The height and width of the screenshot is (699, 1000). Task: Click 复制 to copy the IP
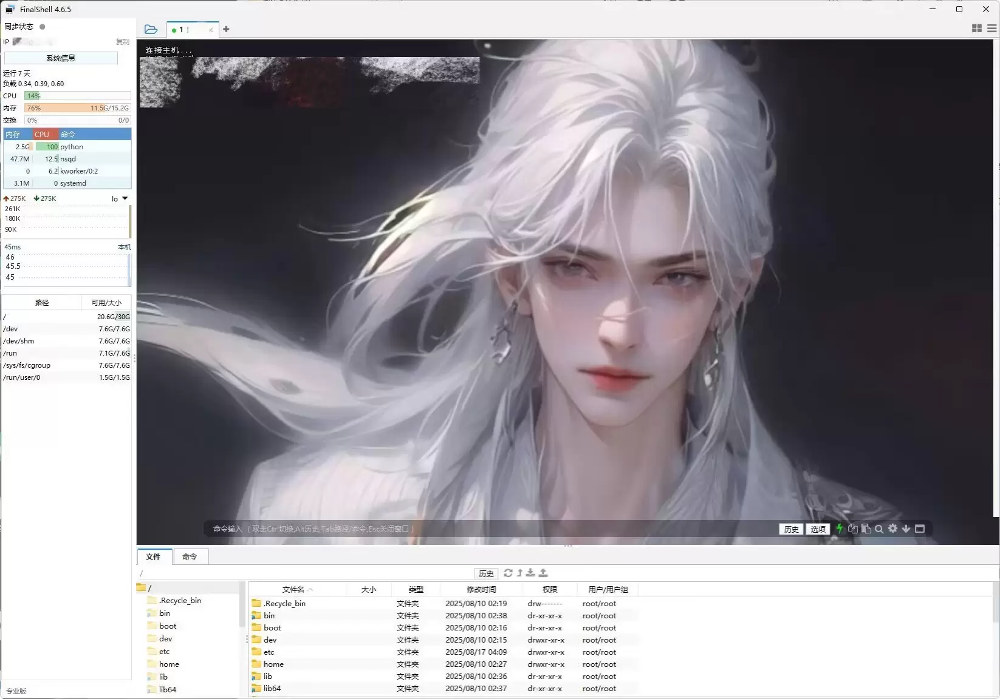tap(123, 42)
